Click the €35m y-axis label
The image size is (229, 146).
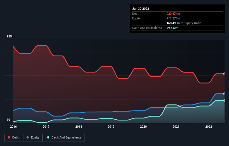click(x=11, y=36)
